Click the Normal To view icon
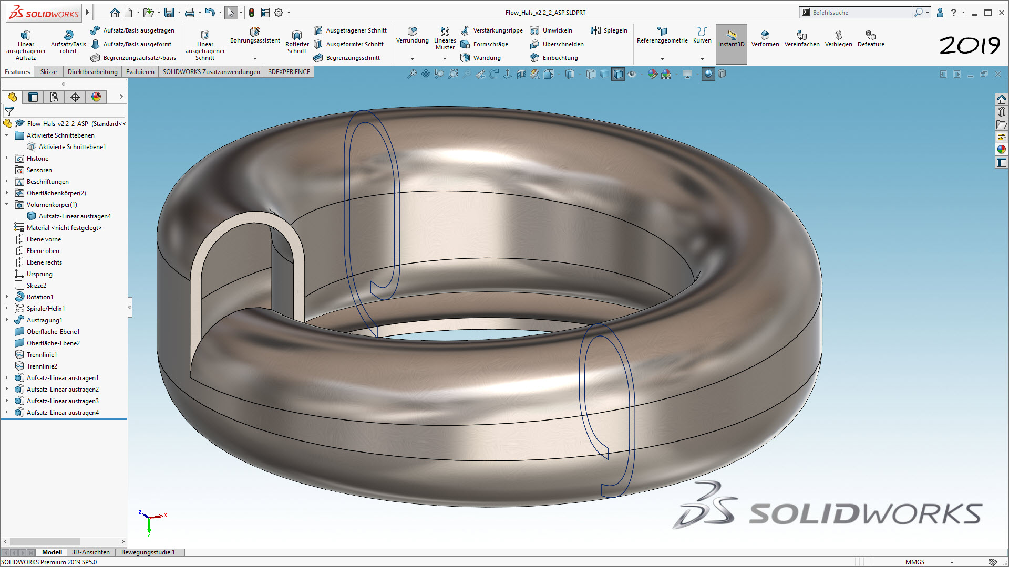Screen dimensions: 1009x567 [508, 74]
